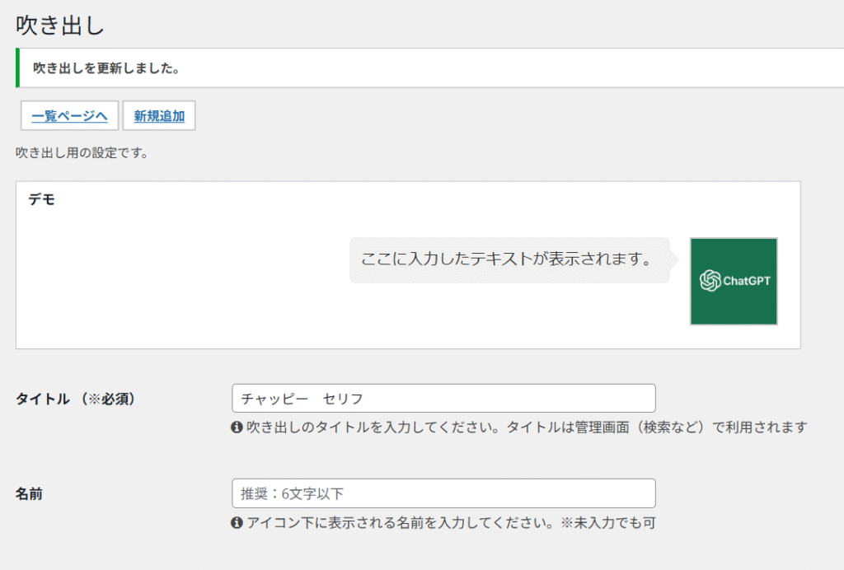
Task: Click the "ChatGPT" wordmark text in the avatar
Action: click(x=747, y=282)
